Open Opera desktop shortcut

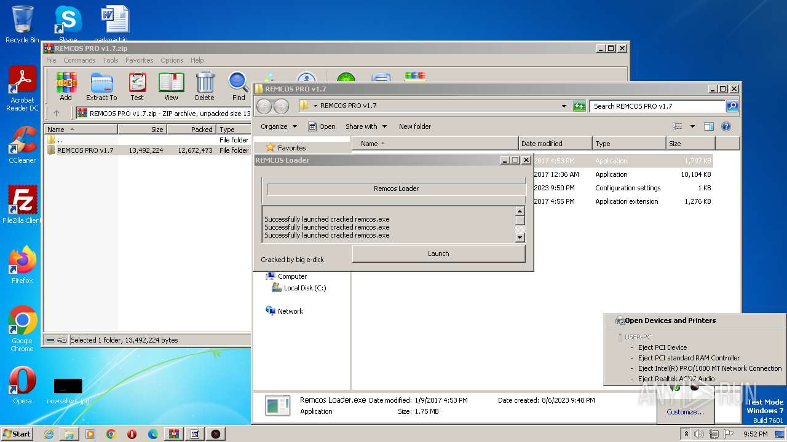[x=22, y=386]
